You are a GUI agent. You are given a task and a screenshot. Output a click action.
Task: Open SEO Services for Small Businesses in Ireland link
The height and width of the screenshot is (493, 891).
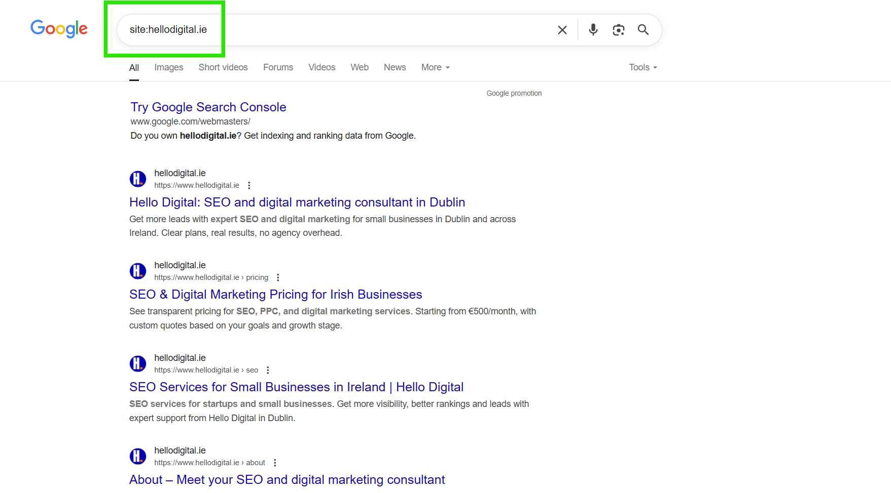pos(296,387)
